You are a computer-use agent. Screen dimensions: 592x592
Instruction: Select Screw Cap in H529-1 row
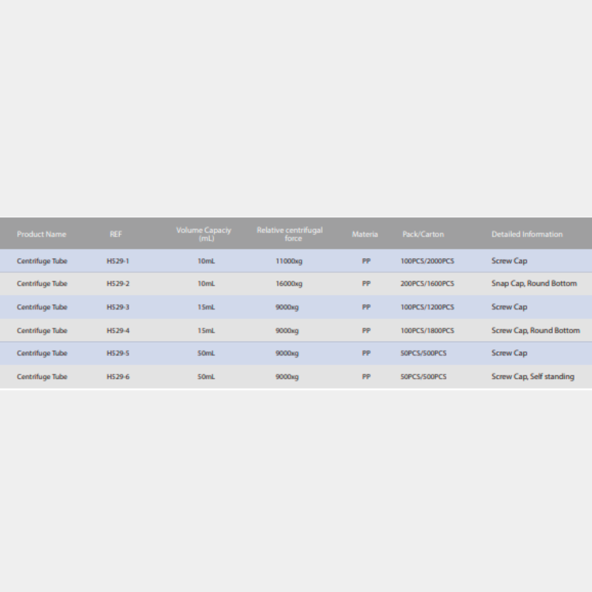pos(509,261)
